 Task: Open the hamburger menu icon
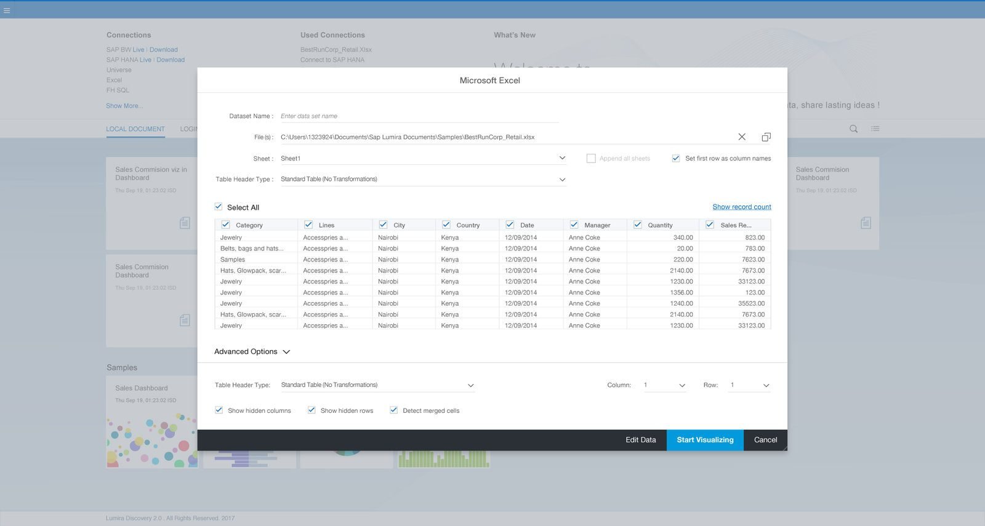point(7,10)
